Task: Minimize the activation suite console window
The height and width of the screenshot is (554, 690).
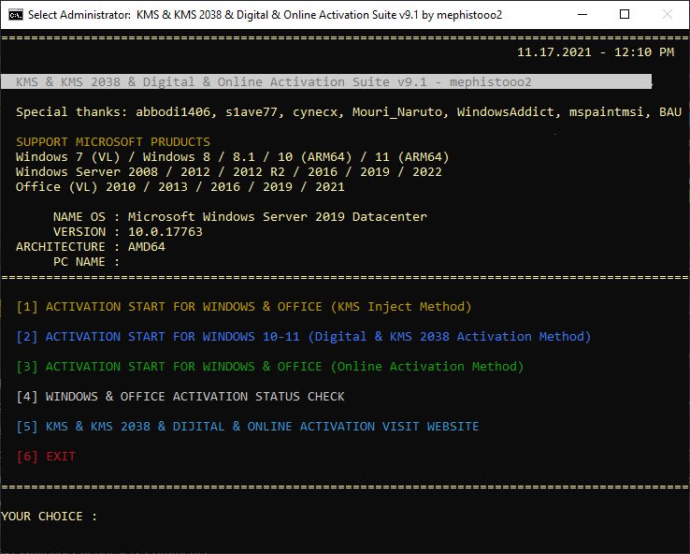Action: pos(581,14)
